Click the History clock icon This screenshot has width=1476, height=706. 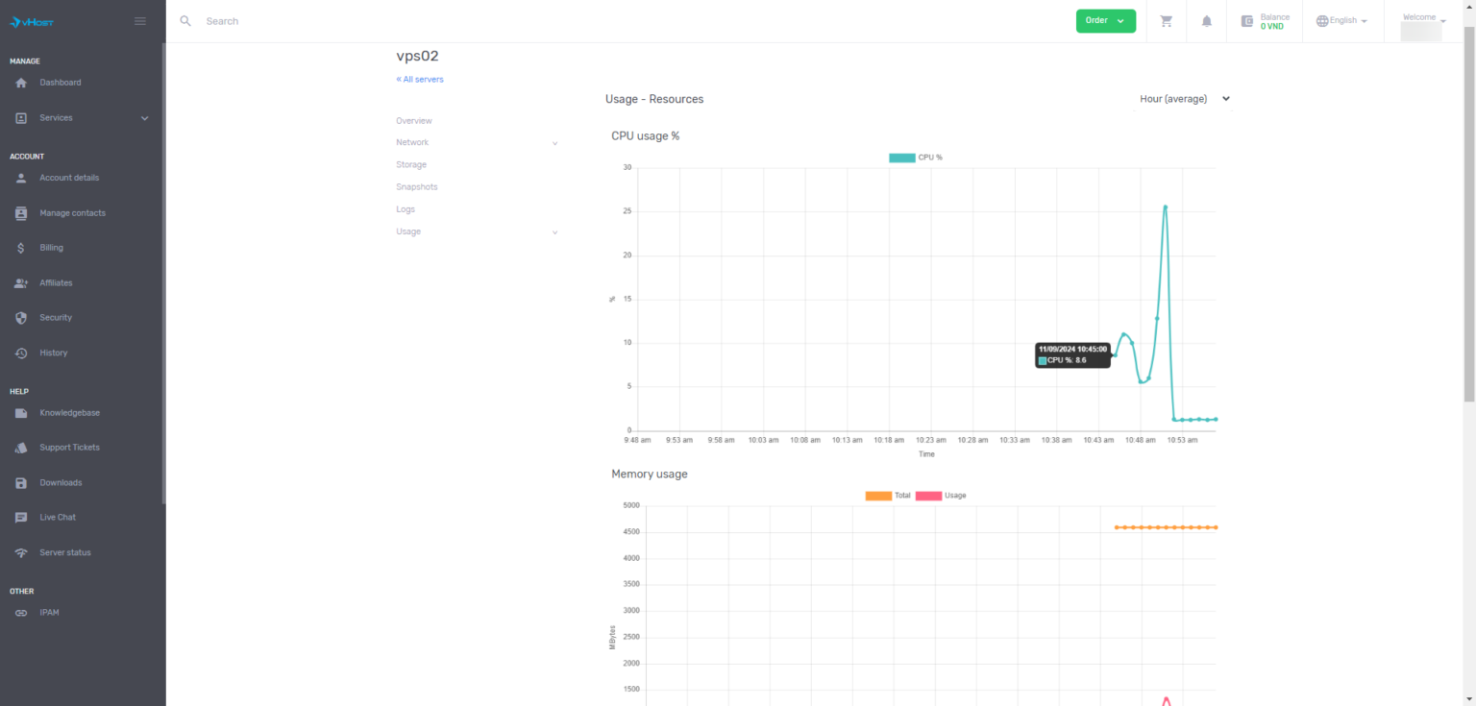click(21, 353)
